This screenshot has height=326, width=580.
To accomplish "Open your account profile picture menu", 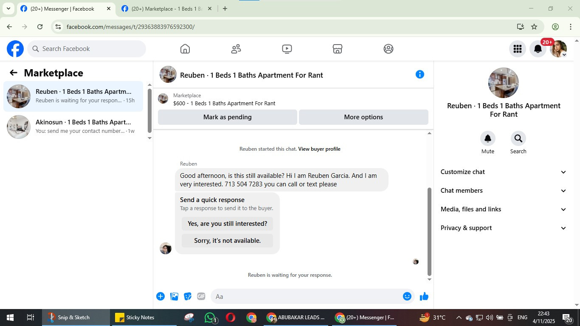I will pos(558,49).
